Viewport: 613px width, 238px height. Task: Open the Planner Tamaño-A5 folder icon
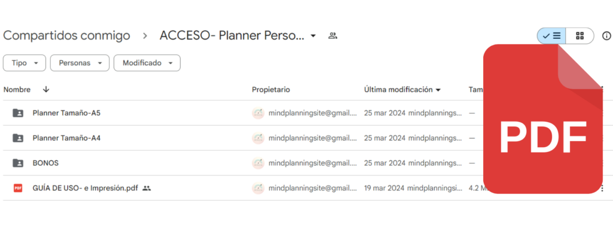tap(18, 113)
